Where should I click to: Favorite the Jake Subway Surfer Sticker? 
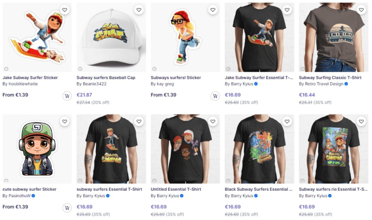click(65, 10)
